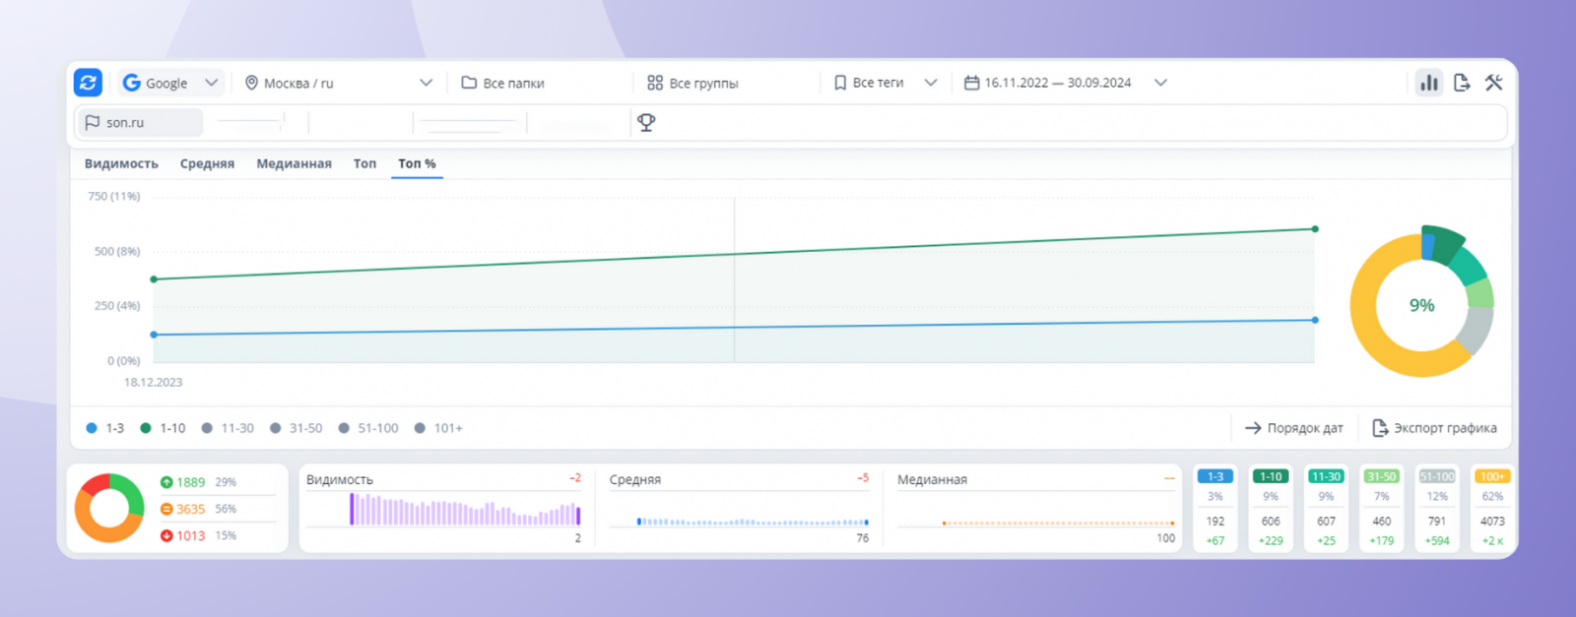Image resolution: width=1576 pixels, height=617 pixels.
Task: Open the bar chart view icon
Action: point(1429,83)
